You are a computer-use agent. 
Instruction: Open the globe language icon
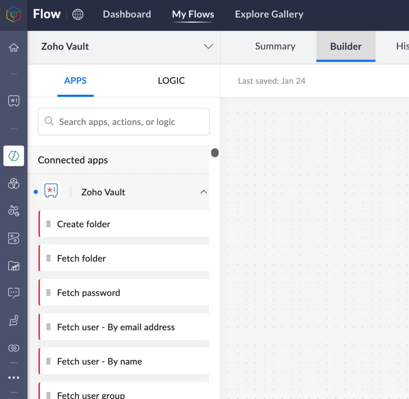coord(78,14)
